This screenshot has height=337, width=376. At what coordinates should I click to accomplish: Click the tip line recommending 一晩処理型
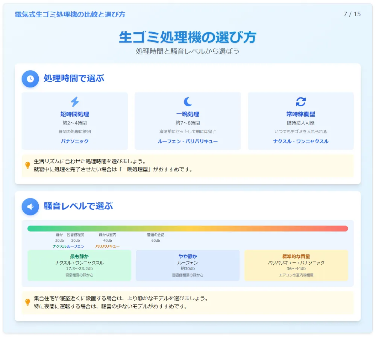(113, 170)
